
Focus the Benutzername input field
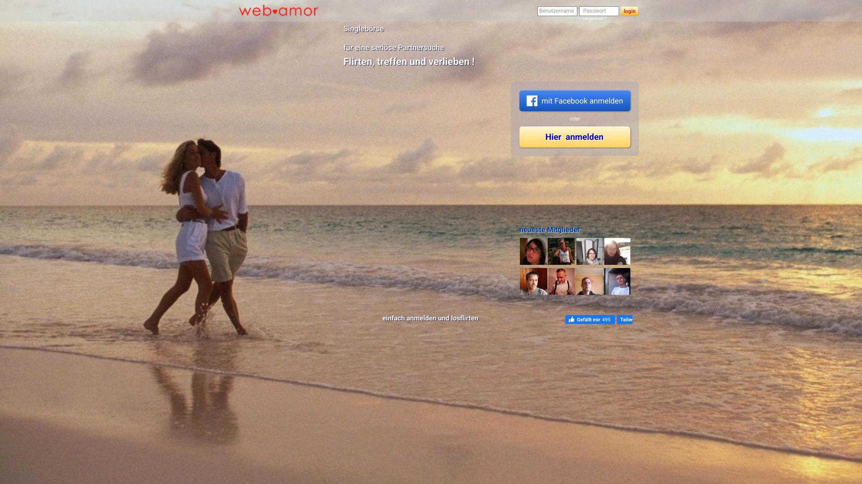point(557,11)
